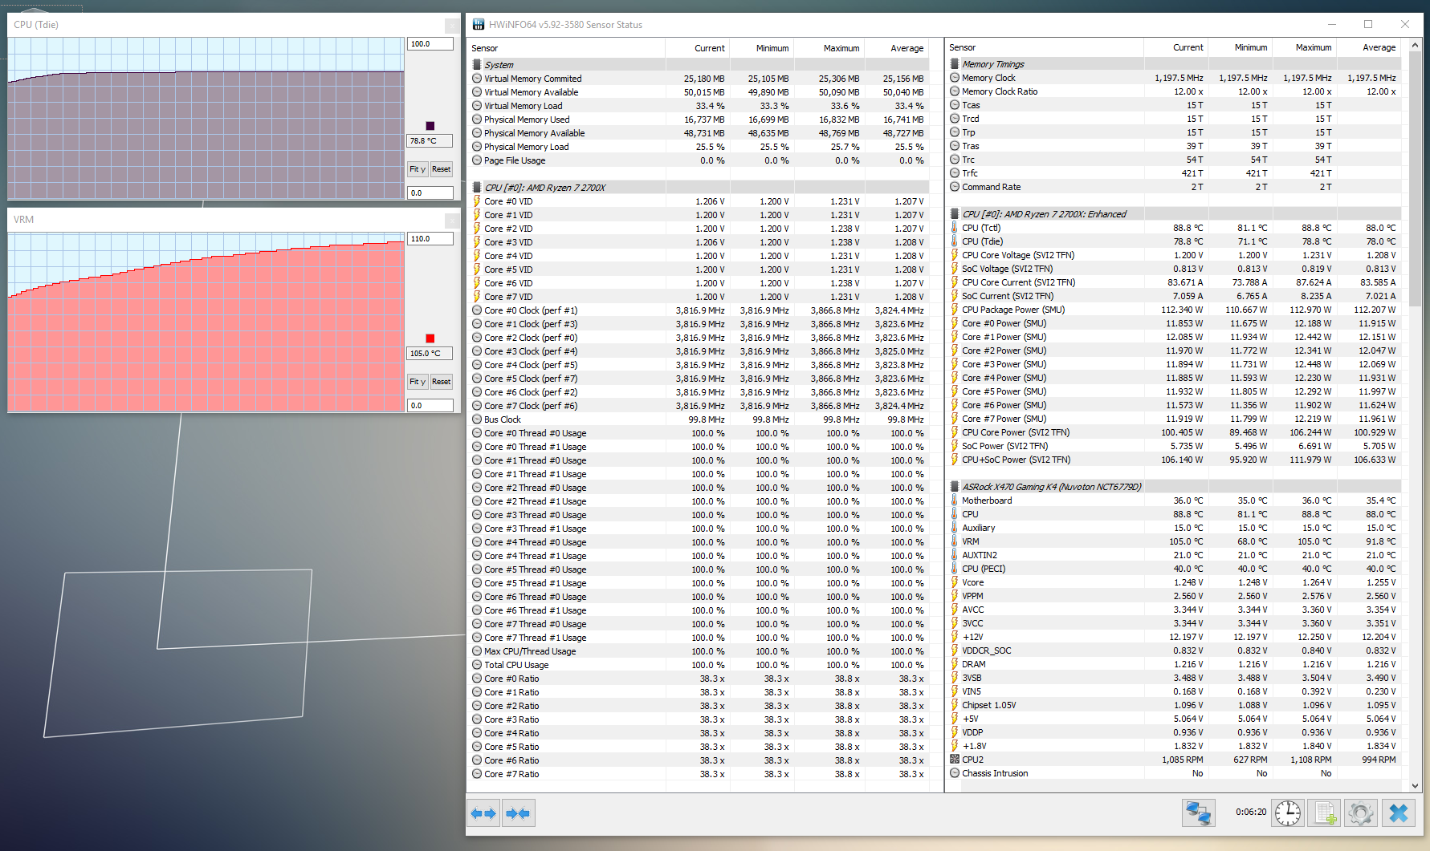Select the Chipset 1.05V sensor row
This screenshot has height=851, width=1430.
1175,705
